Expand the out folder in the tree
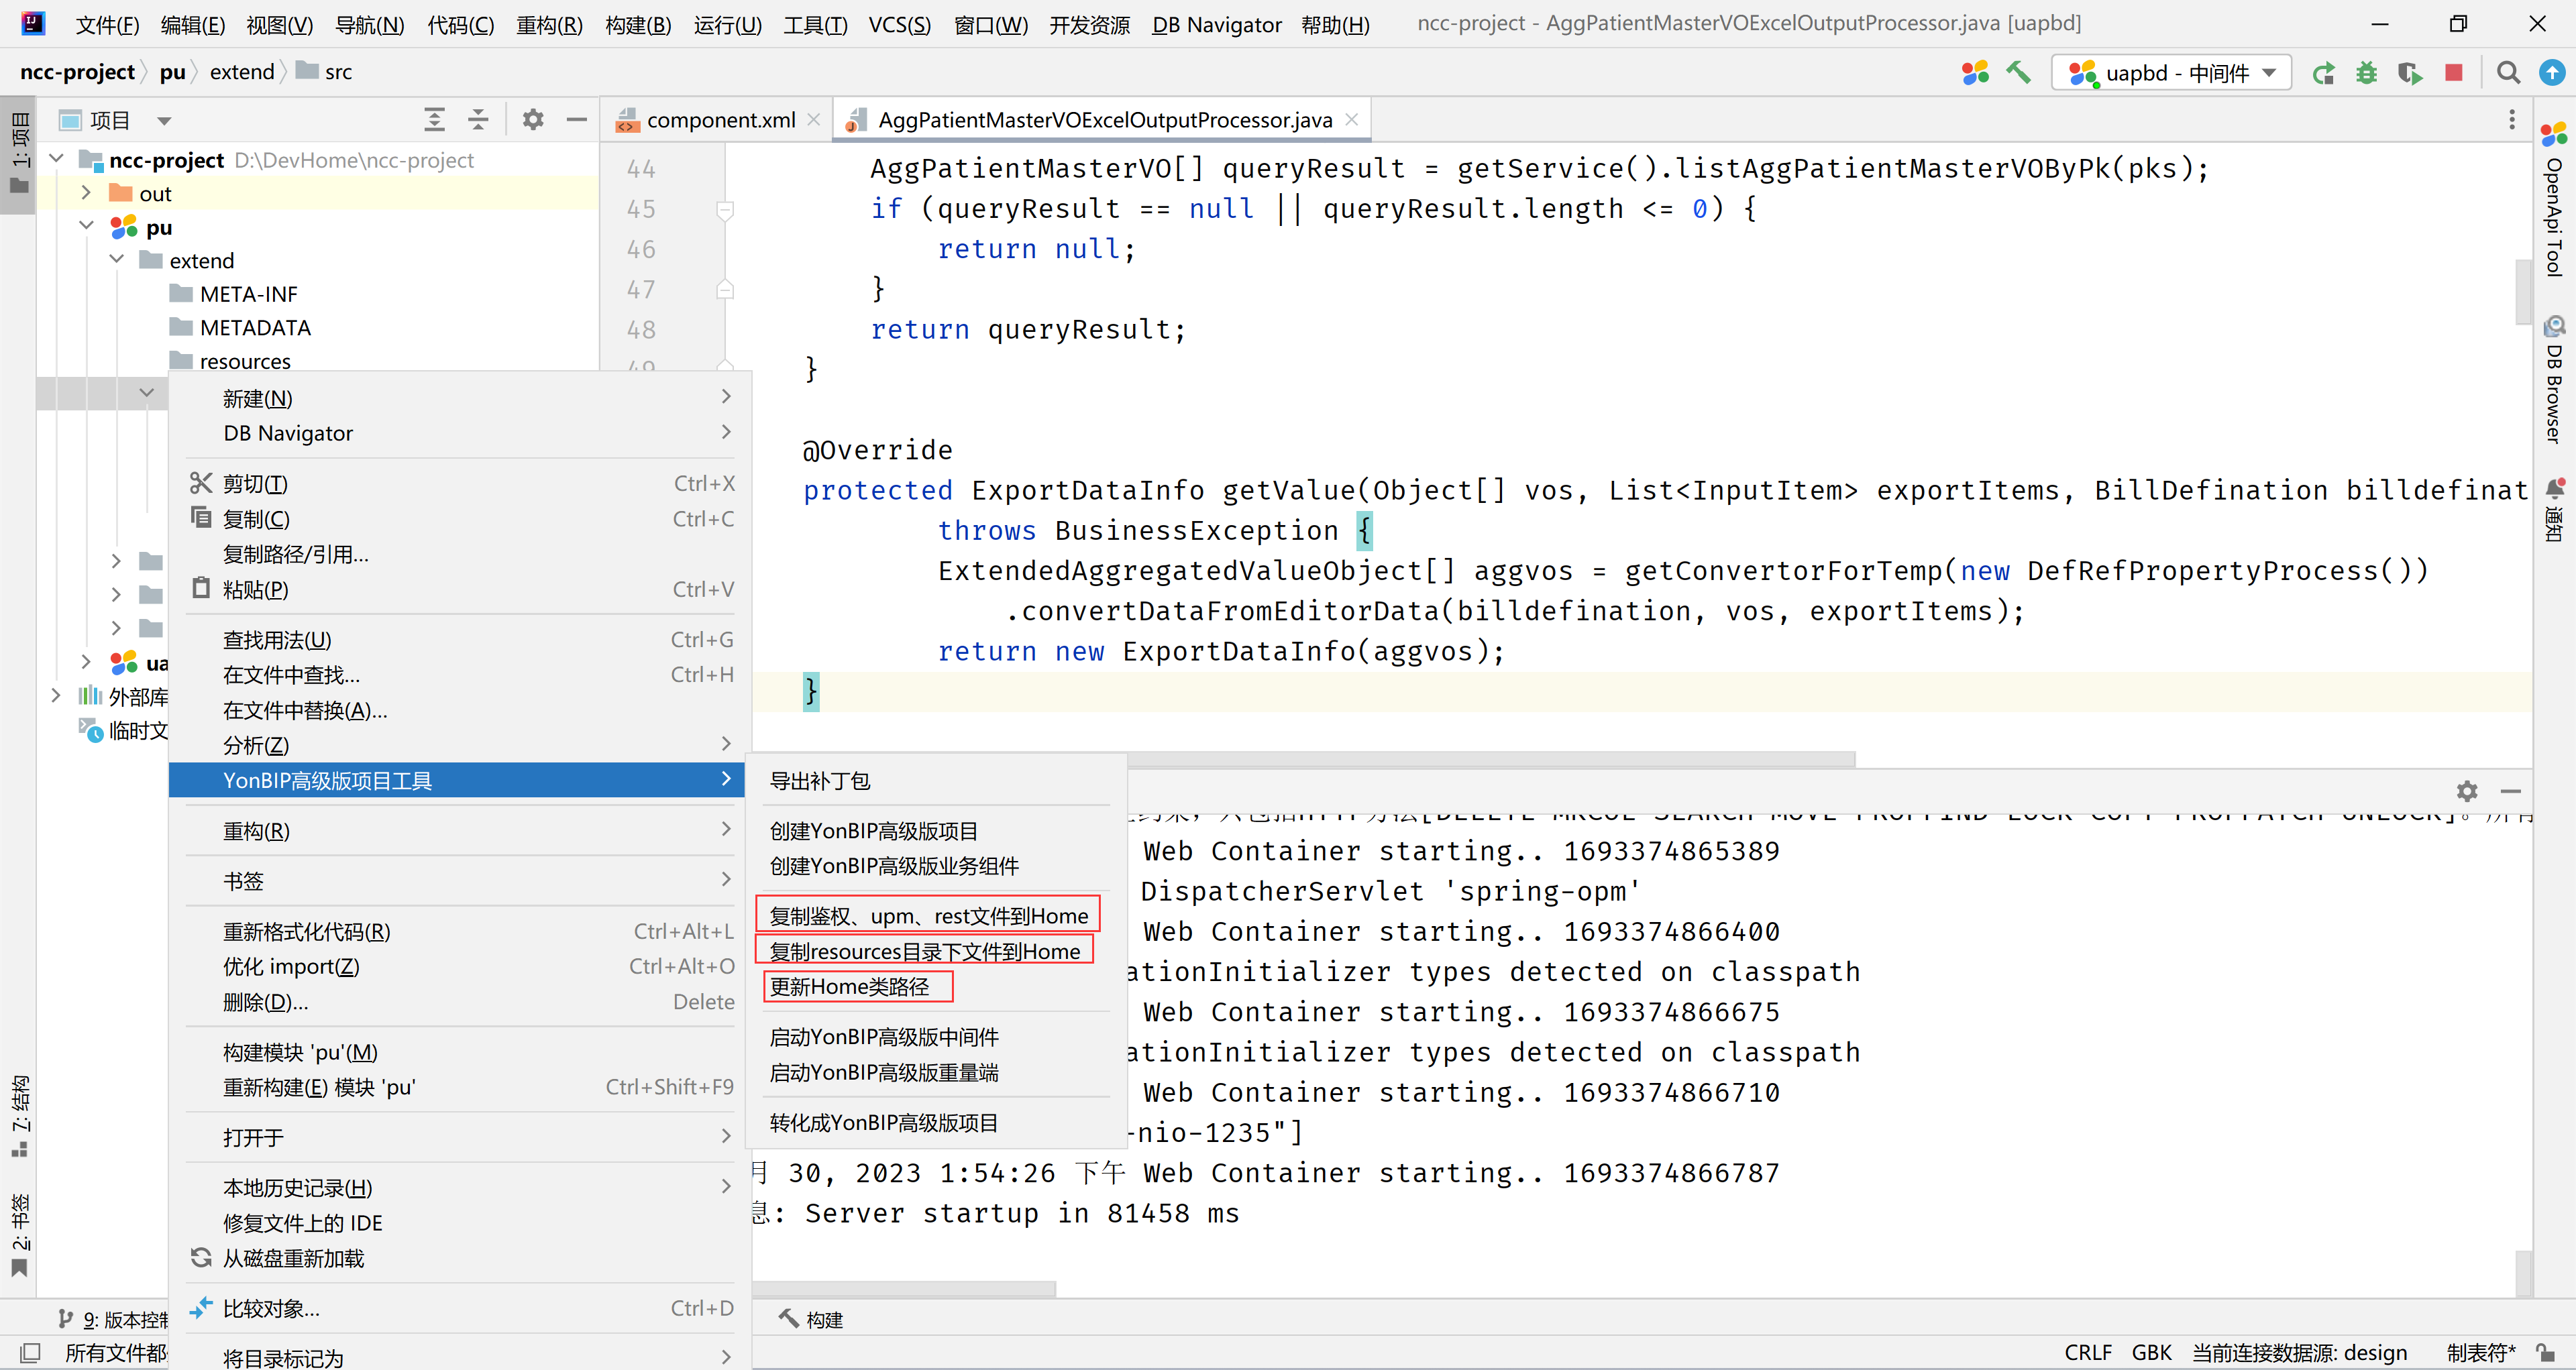Image resolution: width=2576 pixels, height=1370 pixels. point(86,193)
